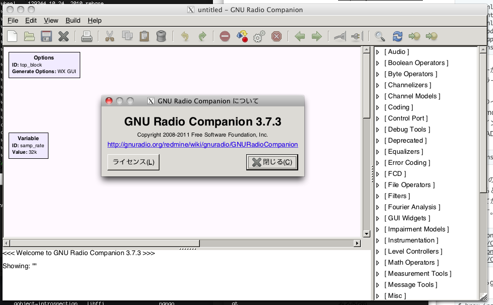This screenshot has height=305, width=493.
Task: Execute the flow graph with gears icon
Action: pos(259,36)
